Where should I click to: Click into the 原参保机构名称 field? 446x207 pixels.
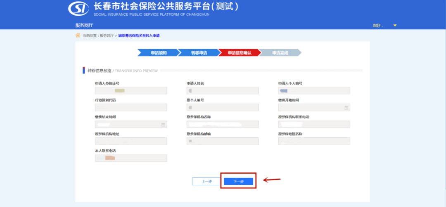(223, 125)
